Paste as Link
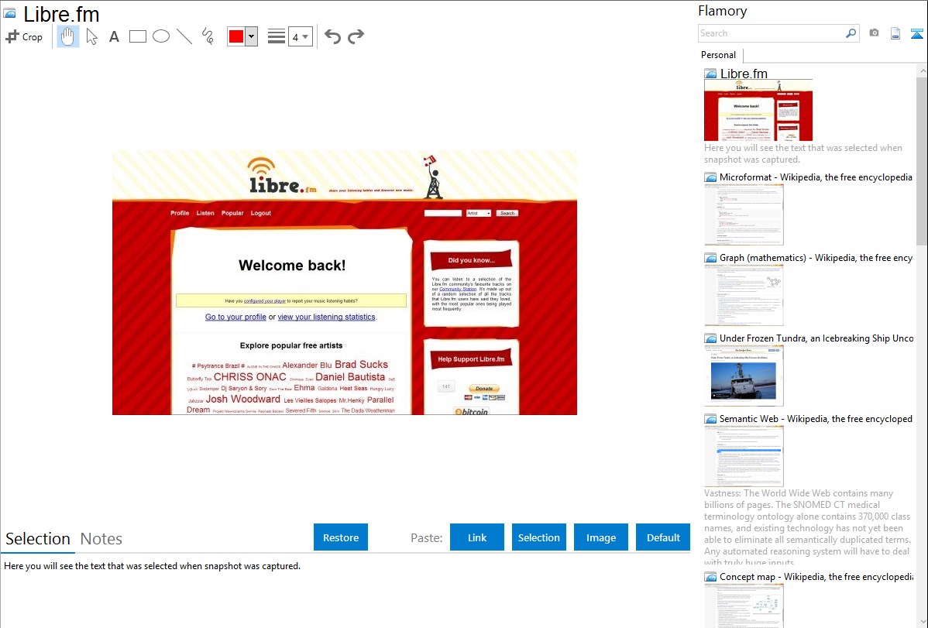This screenshot has width=928, height=628. [x=477, y=537]
